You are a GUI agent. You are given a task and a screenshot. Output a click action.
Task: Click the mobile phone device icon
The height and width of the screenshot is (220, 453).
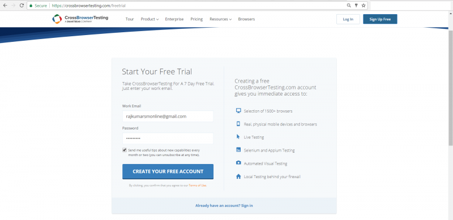[238, 124]
